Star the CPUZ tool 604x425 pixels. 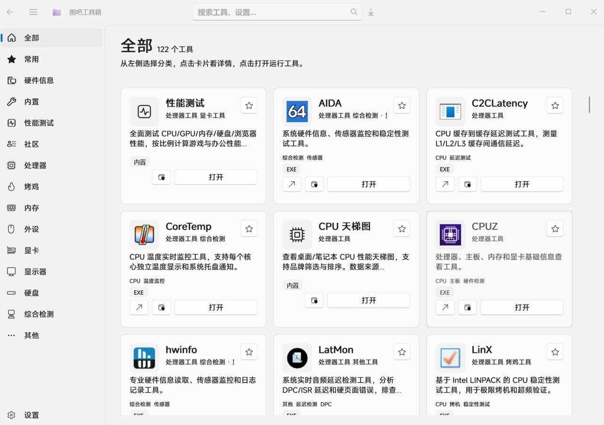pyautogui.click(x=555, y=229)
